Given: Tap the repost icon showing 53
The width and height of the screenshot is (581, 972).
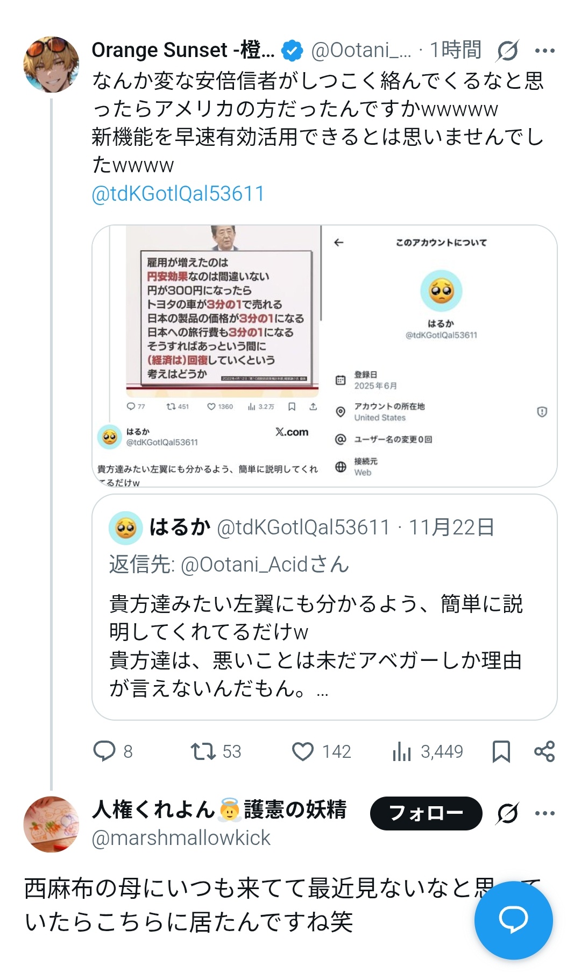Looking at the screenshot, I should [x=203, y=751].
